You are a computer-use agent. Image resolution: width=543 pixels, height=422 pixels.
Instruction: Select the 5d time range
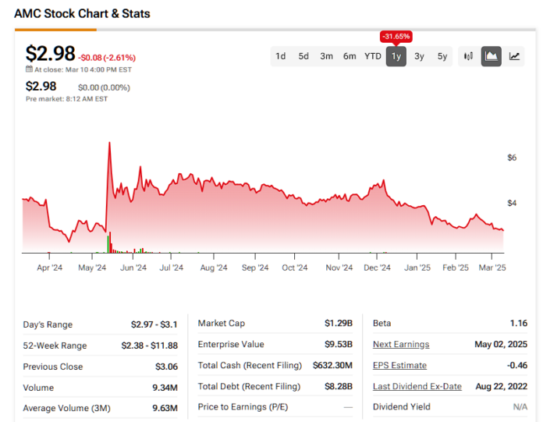(303, 56)
